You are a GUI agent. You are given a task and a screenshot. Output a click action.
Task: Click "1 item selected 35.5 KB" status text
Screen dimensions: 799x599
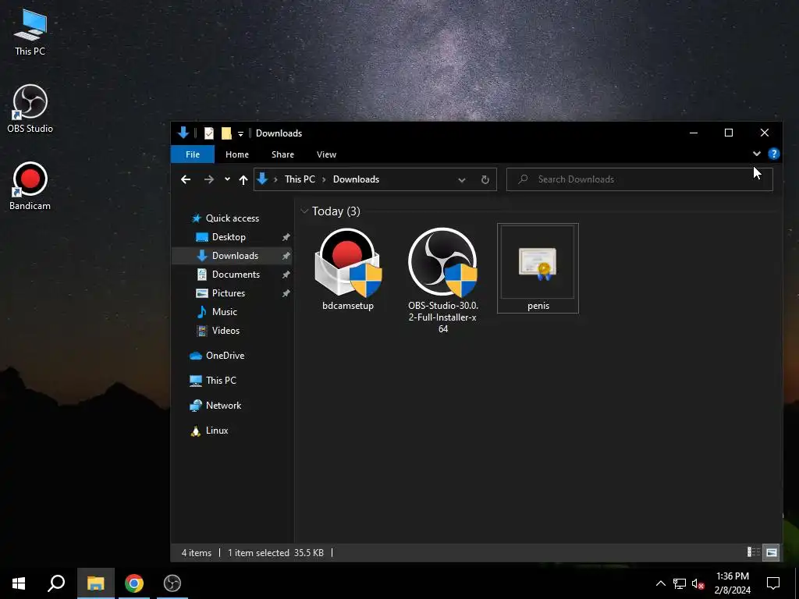(275, 553)
